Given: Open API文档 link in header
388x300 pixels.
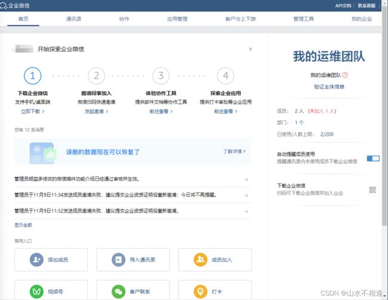Looking at the screenshot, I should click(x=343, y=5).
